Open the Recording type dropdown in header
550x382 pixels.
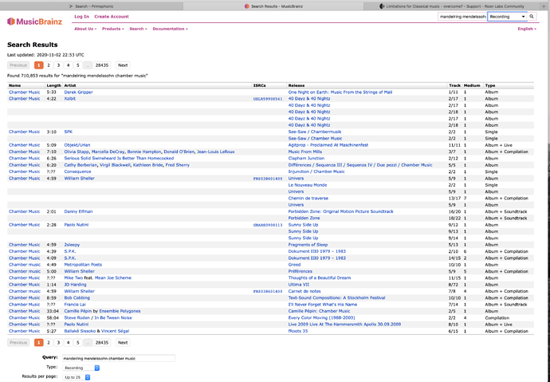click(x=507, y=17)
